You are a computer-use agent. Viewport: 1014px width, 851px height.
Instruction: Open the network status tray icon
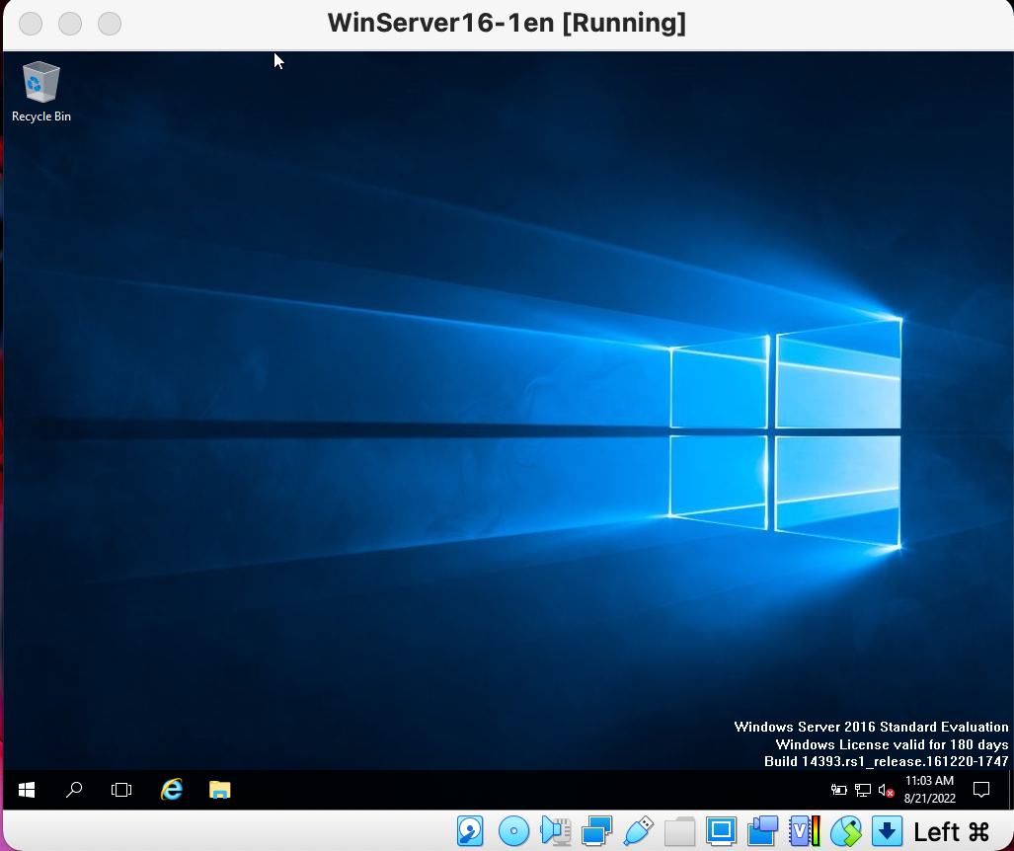click(x=863, y=790)
